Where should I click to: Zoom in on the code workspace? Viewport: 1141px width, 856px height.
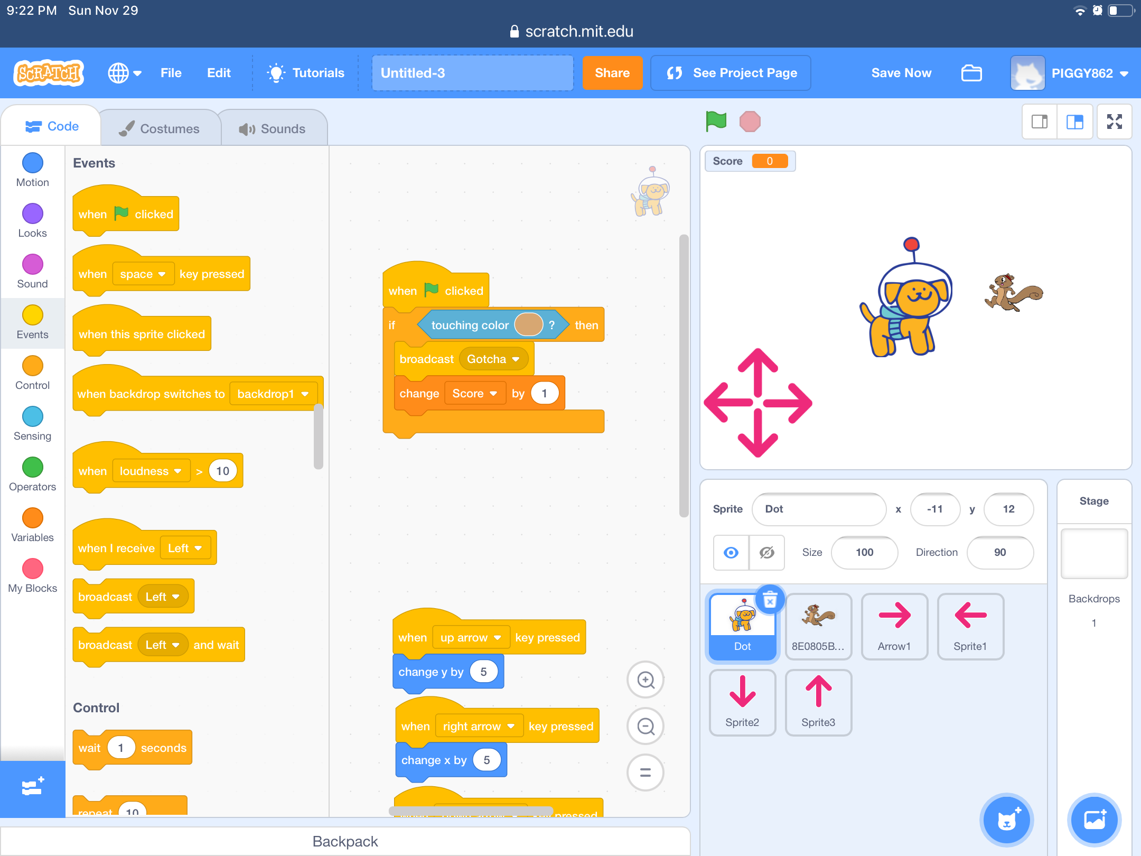[x=645, y=680]
